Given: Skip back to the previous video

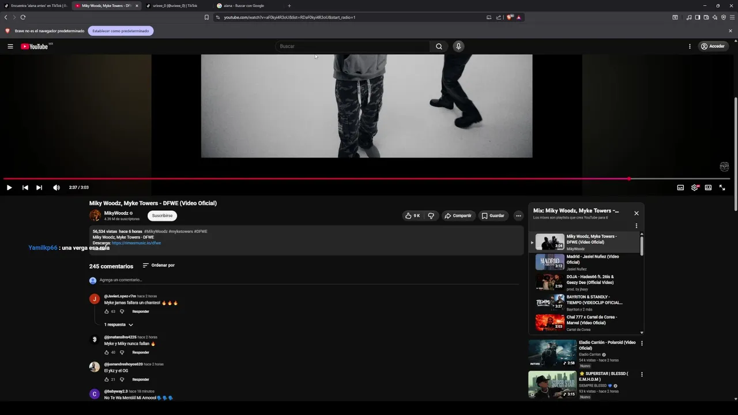Looking at the screenshot, I should [25, 187].
